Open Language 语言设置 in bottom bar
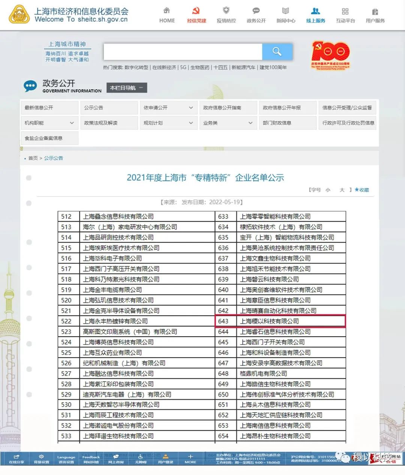Viewport: 405px width, 475px height. (x=66, y=459)
